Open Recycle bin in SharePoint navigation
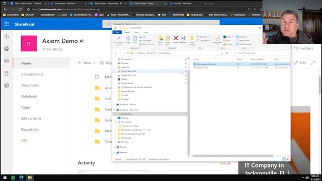This screenshot has height=181, width=322. [30, 130]
